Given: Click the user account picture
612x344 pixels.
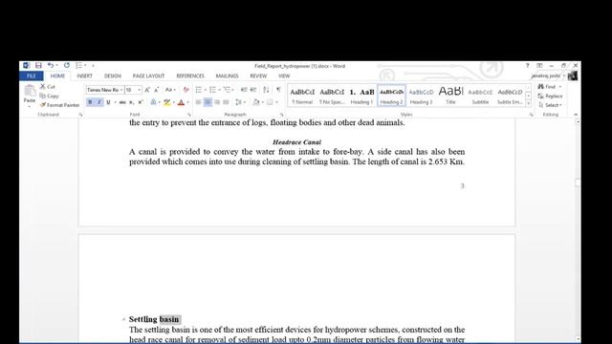Looking at the screenshot, I should [x=573, y=75].
